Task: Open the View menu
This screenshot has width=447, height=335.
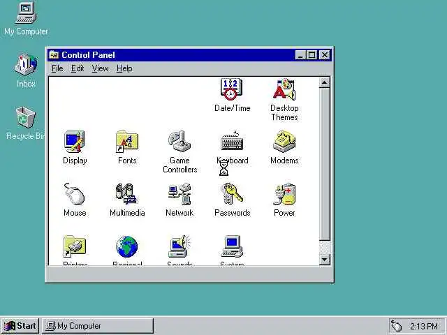Action: coord(100,68)
